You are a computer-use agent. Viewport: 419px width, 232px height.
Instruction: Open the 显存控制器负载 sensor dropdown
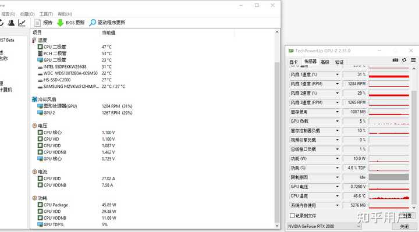click(x=338, y=131)
